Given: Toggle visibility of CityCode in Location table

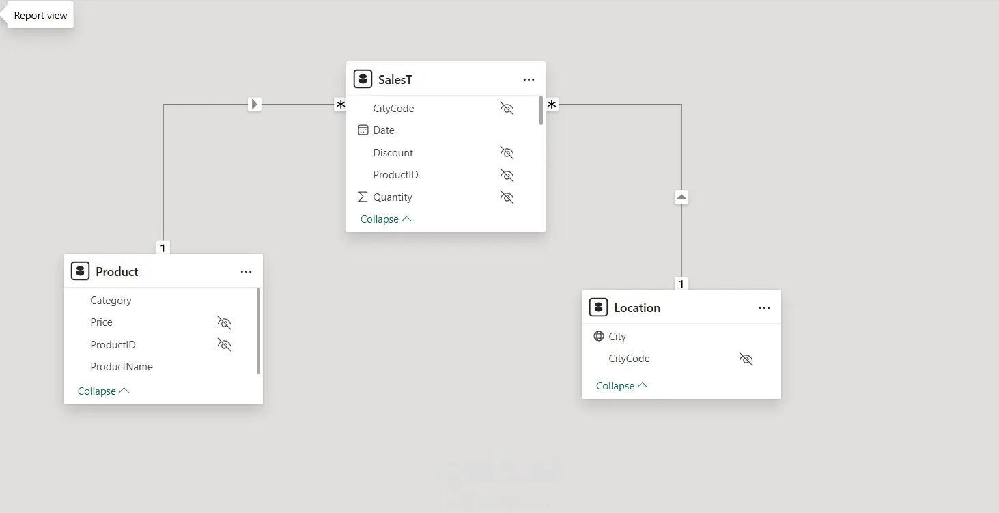Looking at the screenshot, I should (x=746, y=359).
